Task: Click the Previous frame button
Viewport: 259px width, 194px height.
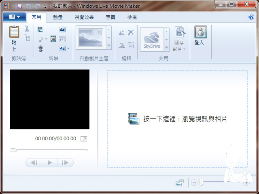Action: click(34, 162)
